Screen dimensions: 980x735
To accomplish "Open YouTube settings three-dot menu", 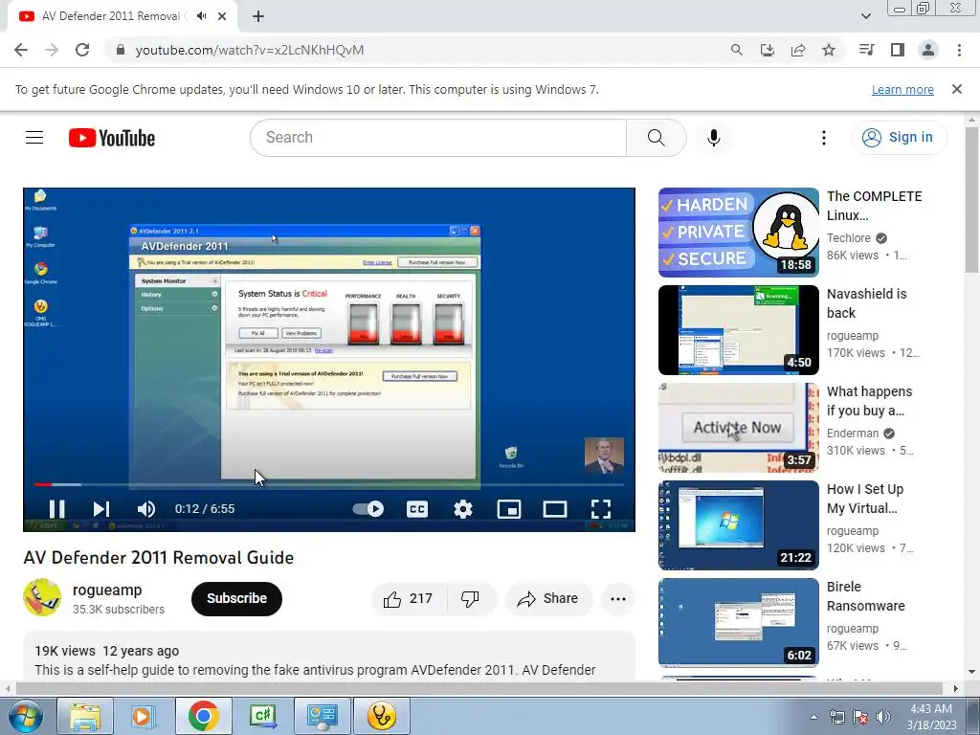I will (824, 138).
